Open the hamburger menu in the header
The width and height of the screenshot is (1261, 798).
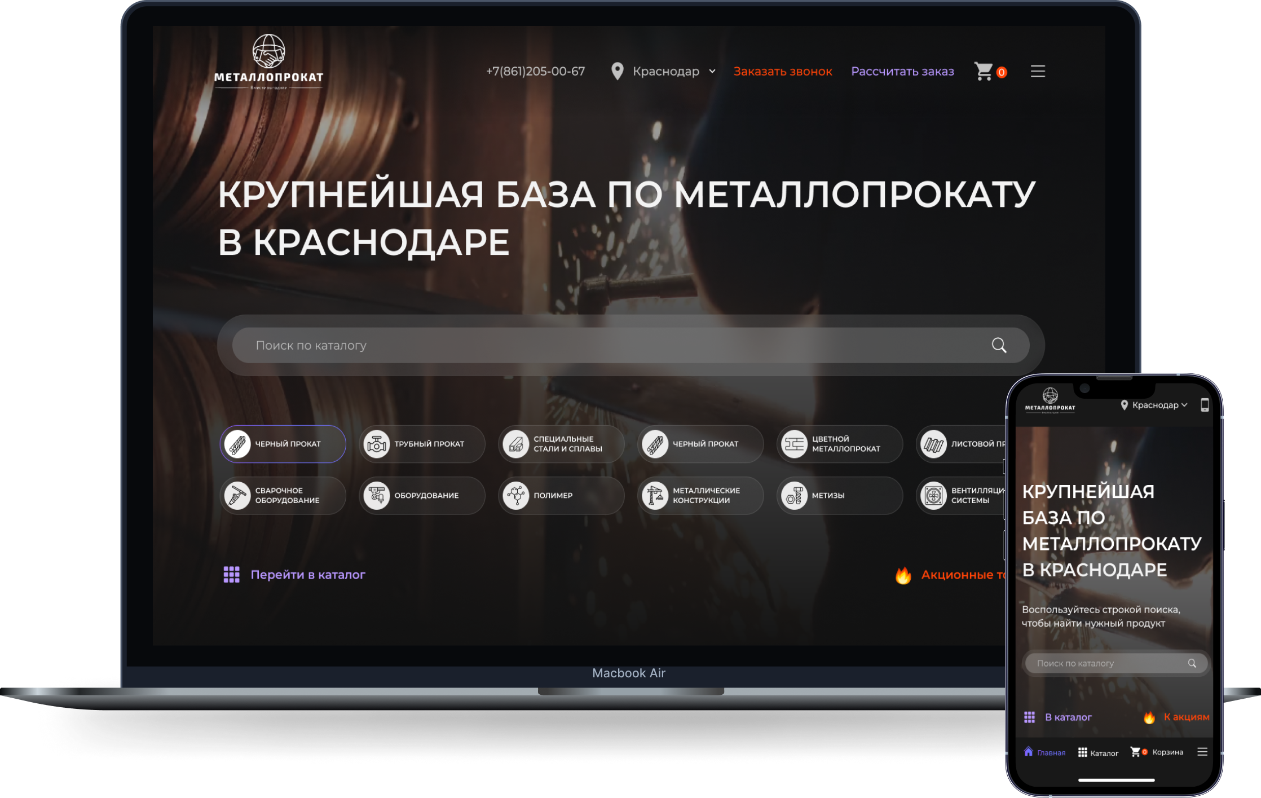[1038, 71]
